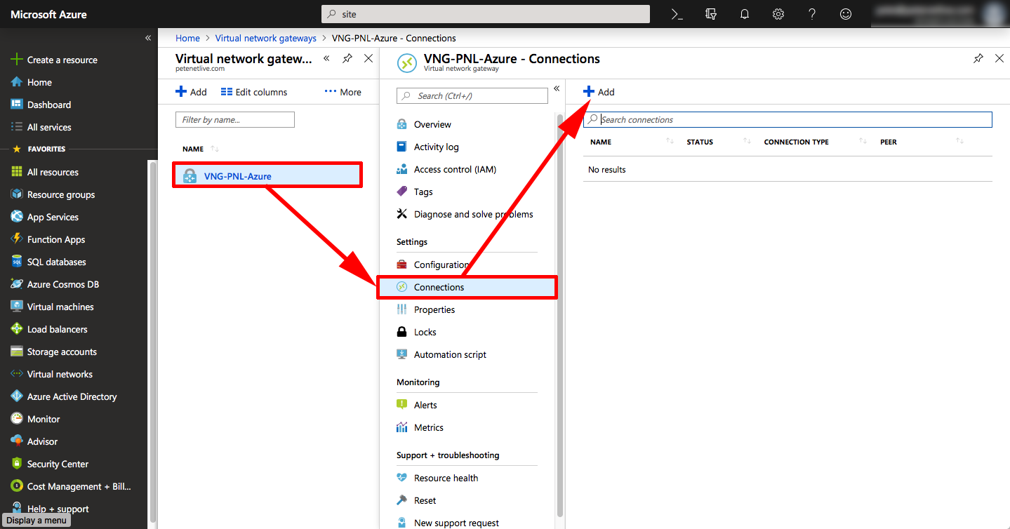Open Resource groups favorite
Image resolution: width=1010 pixels, height=529 pixels.
point(53,194)
